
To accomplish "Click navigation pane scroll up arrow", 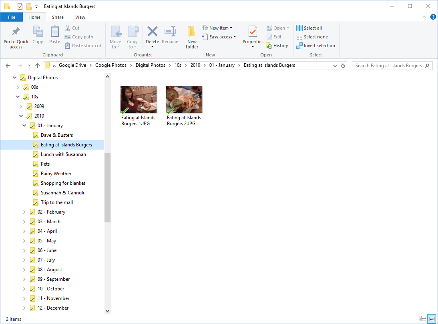I will coord(108,76).
